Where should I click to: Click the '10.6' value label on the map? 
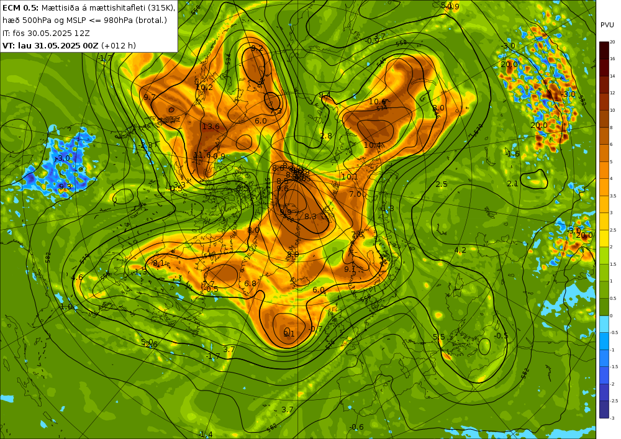[377, 102]
